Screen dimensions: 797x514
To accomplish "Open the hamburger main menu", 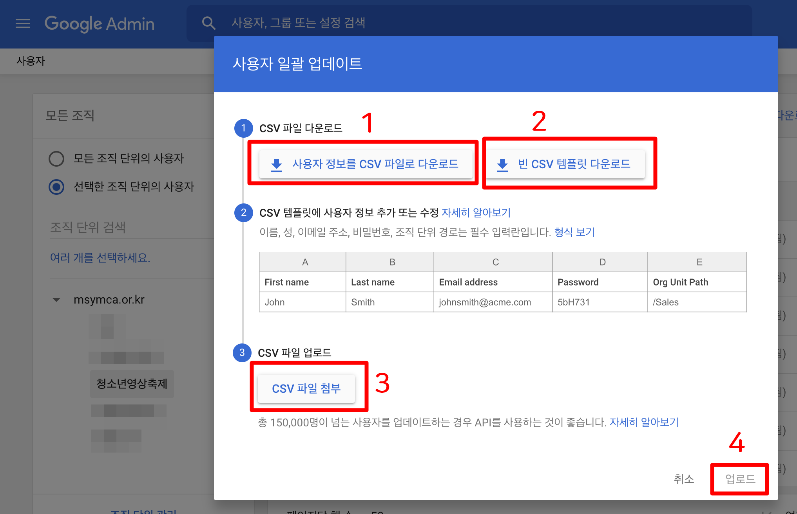I will point(23,23).
